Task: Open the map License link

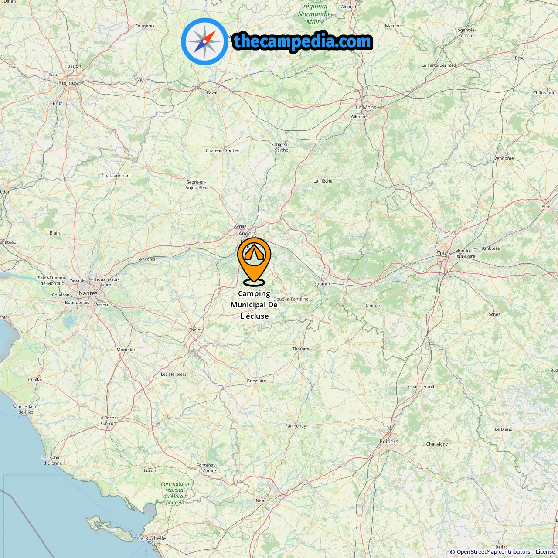Action: click(x=545, y=552)
